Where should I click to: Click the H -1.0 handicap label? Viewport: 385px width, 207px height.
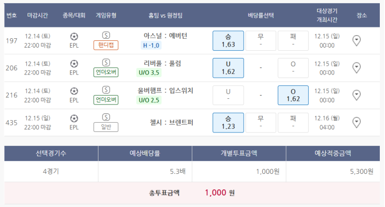(x=151, y=46)
